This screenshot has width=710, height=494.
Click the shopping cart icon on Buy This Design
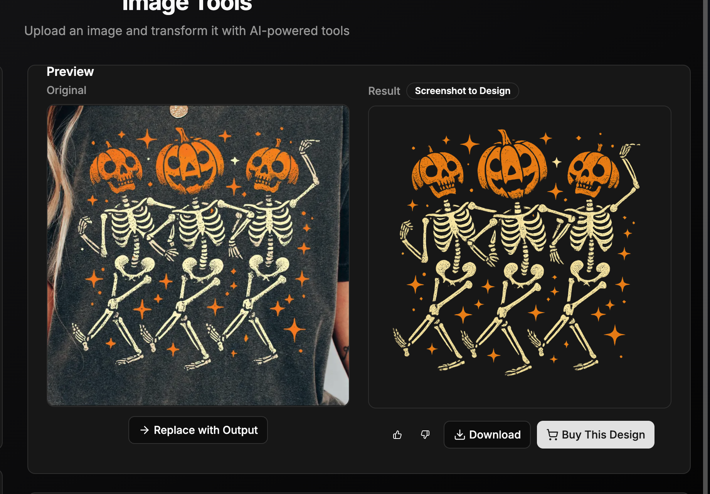point(552,435)
